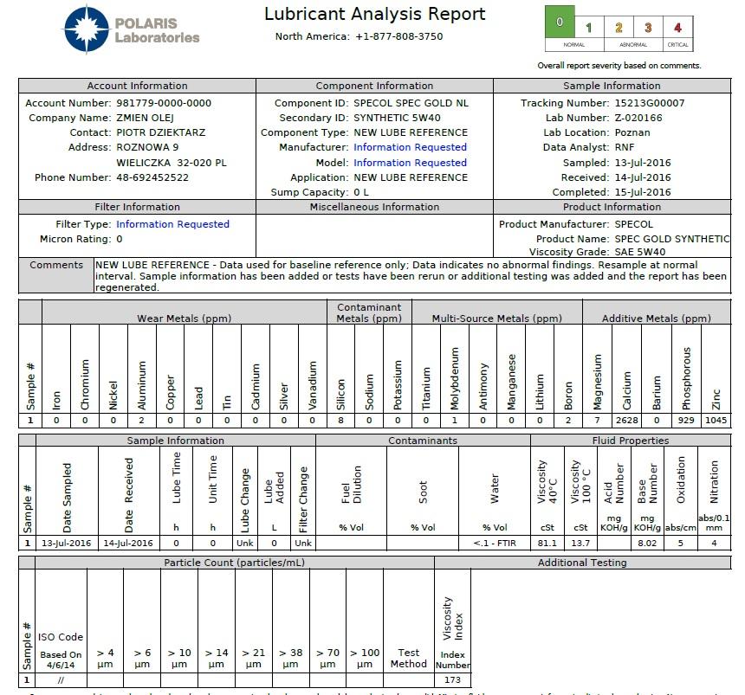Open the Model Information Requested link
Screen dimensions: 745x695
pos(410,163)
